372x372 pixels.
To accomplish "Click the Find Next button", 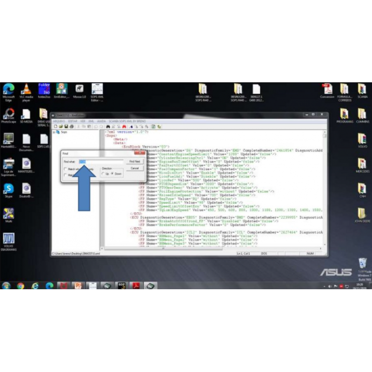I will (134, 161).
